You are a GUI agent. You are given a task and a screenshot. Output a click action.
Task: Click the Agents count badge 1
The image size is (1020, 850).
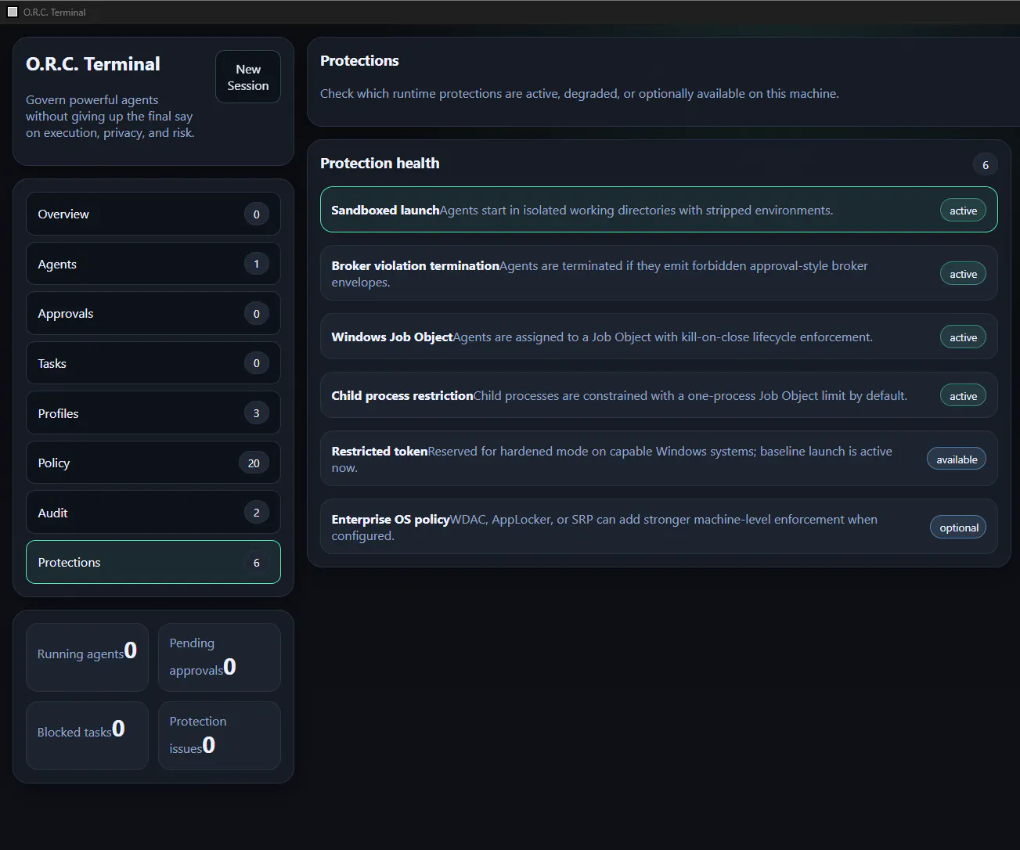coord(256,264)
